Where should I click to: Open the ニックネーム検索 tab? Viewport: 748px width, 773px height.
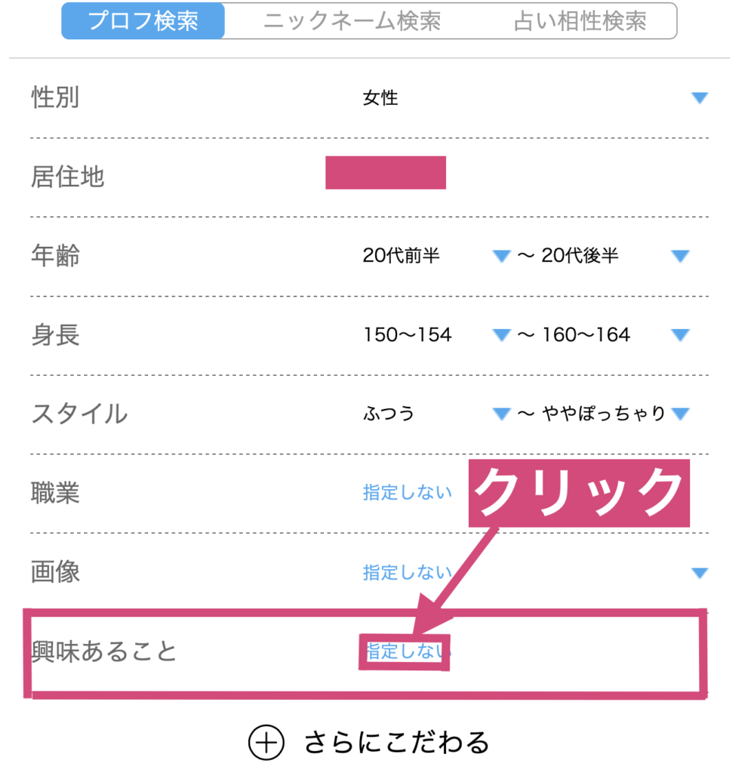[352, 20]
